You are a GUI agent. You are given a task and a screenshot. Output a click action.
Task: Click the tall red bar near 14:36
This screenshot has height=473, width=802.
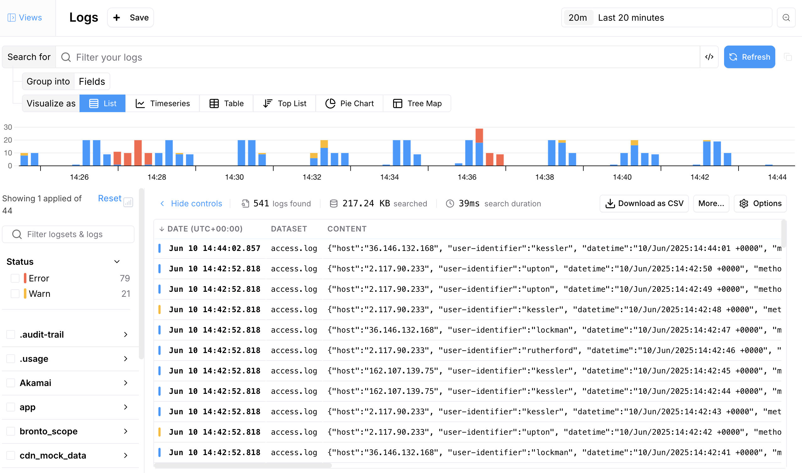479,135
